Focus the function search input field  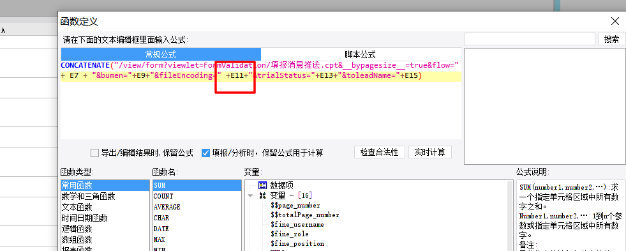[530, 39]
